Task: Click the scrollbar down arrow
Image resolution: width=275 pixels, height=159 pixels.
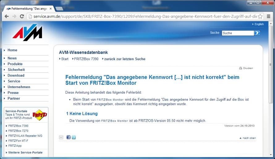Action: (271, 155)
